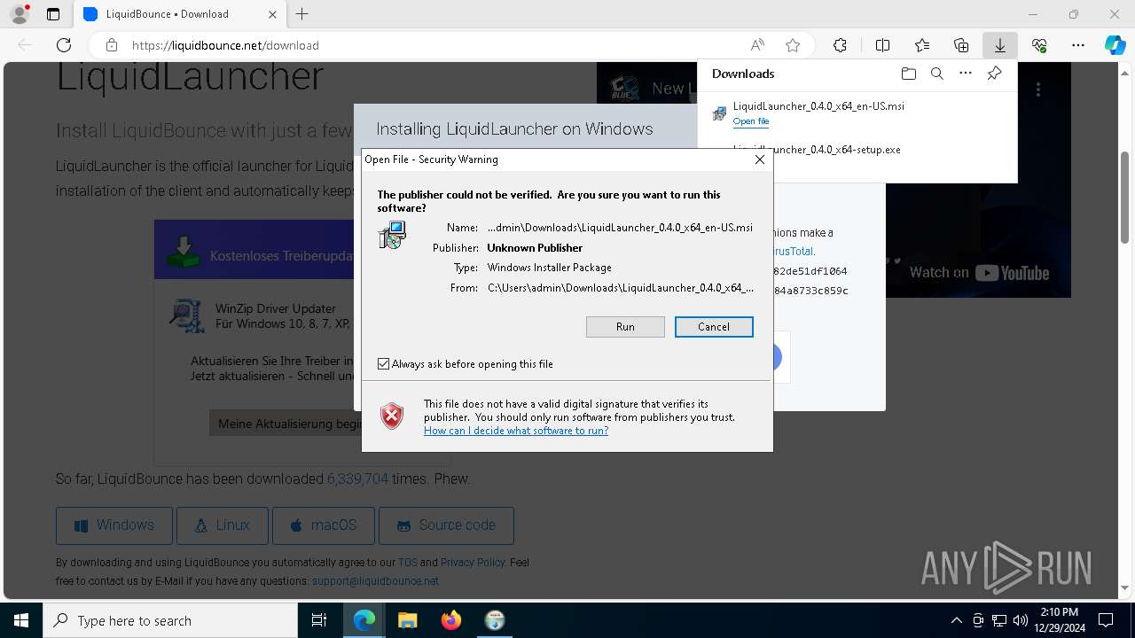Screen dimensions: 1135x638
Task: Open the Privacy Policy link
Action: (x=473, y=563)
